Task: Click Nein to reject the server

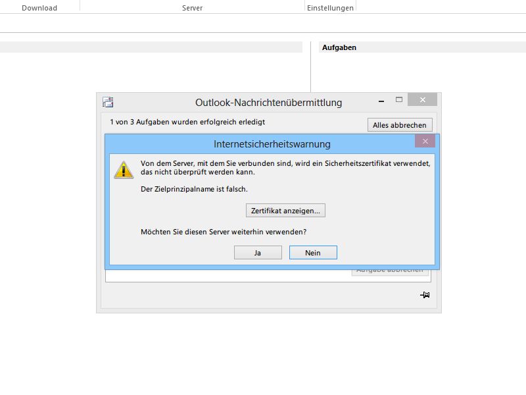Action: pos(313,253)
